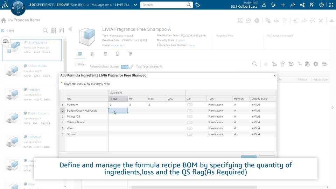Open the third tab icon with table
Viewport: 336px width, 189px height.
[105, 54]
